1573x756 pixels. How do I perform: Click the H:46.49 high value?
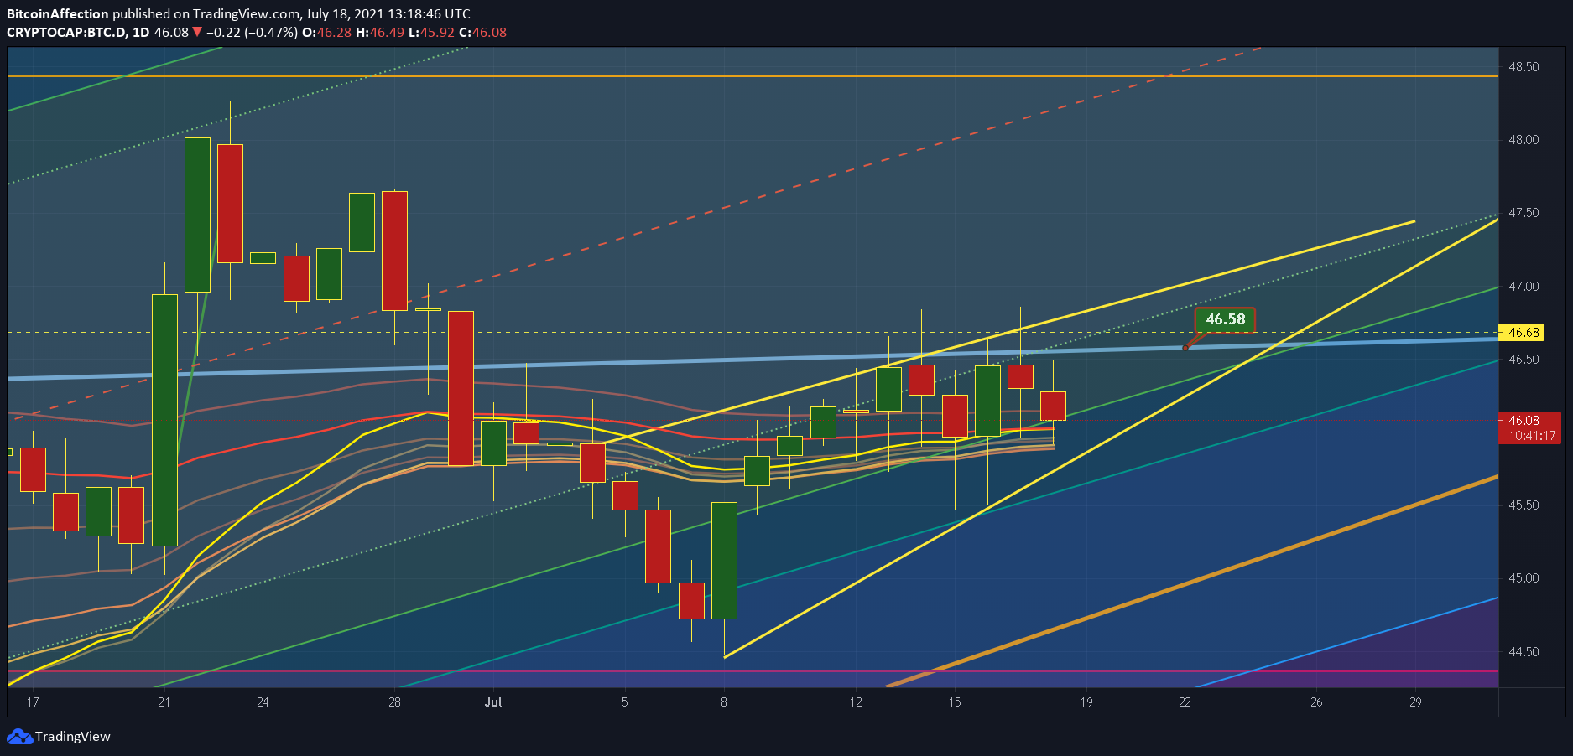pyautogui.click(x=380, y=33)
